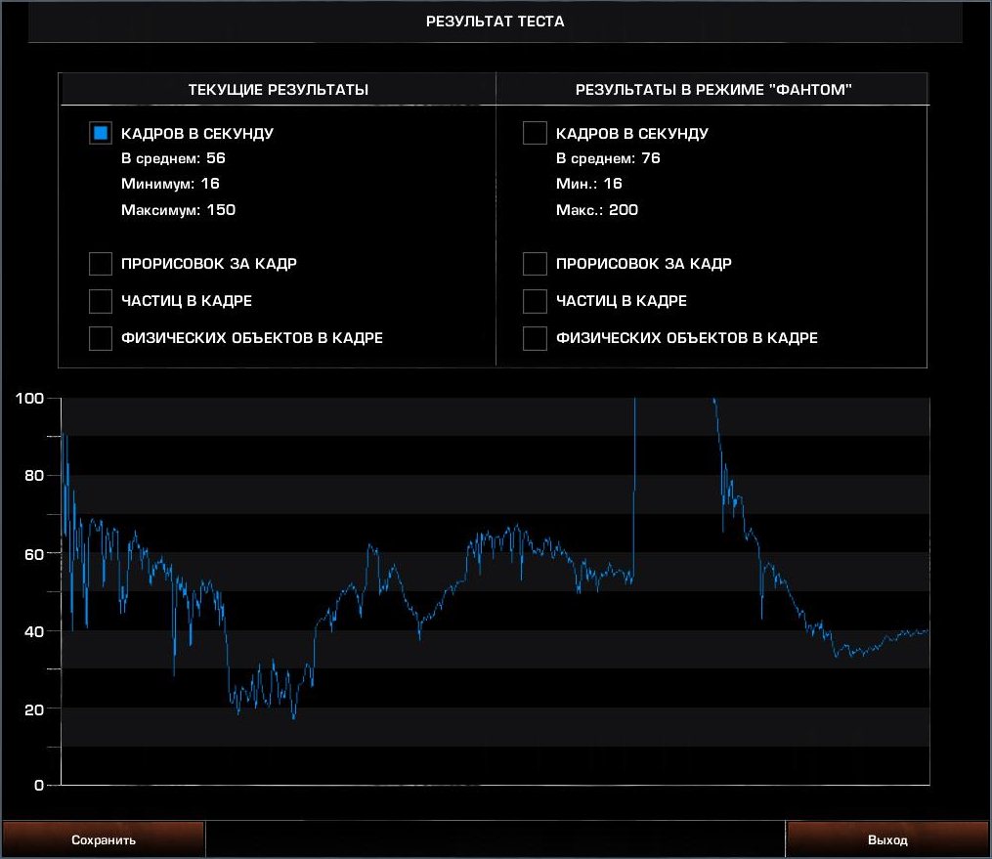Image resolution: width=992 pixels, height=859 pixels.
Task: Toggle Частиц в кадре in Фантом results
Action: tap(535, 301)
